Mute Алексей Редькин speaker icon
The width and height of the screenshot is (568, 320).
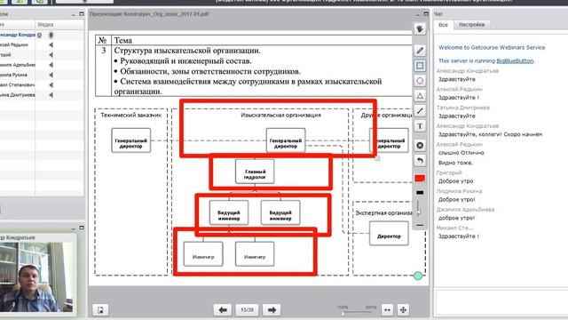[51, 45]
